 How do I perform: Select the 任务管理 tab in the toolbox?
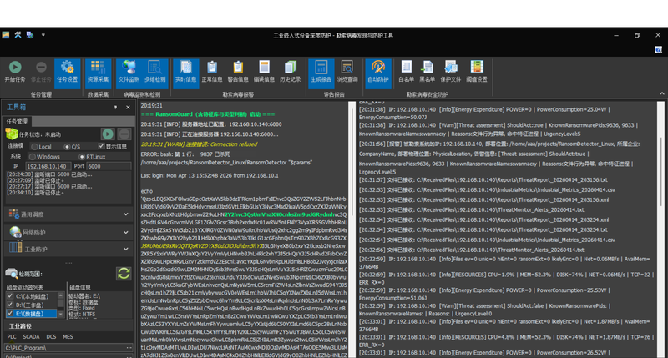point(17,121)
